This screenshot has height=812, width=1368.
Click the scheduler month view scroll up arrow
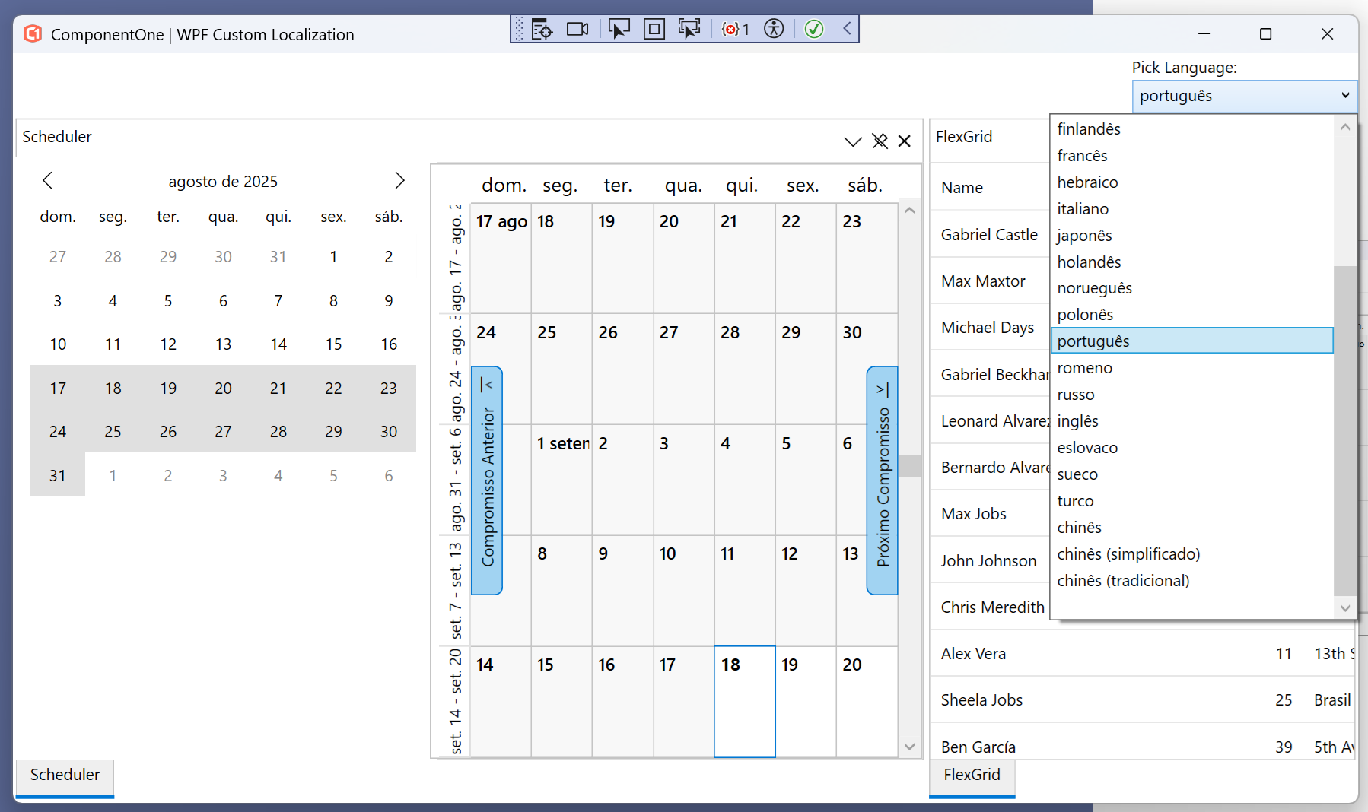pos(910,211)
